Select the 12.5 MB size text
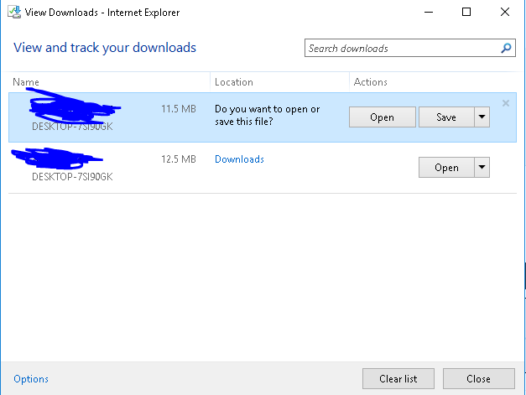Image resolution: width=526 pixels, height=395 pixels. point(179,159)
